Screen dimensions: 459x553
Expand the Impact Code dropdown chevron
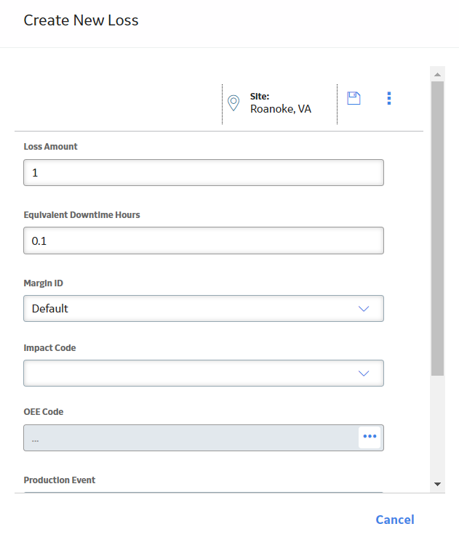[x=364, y=373]
